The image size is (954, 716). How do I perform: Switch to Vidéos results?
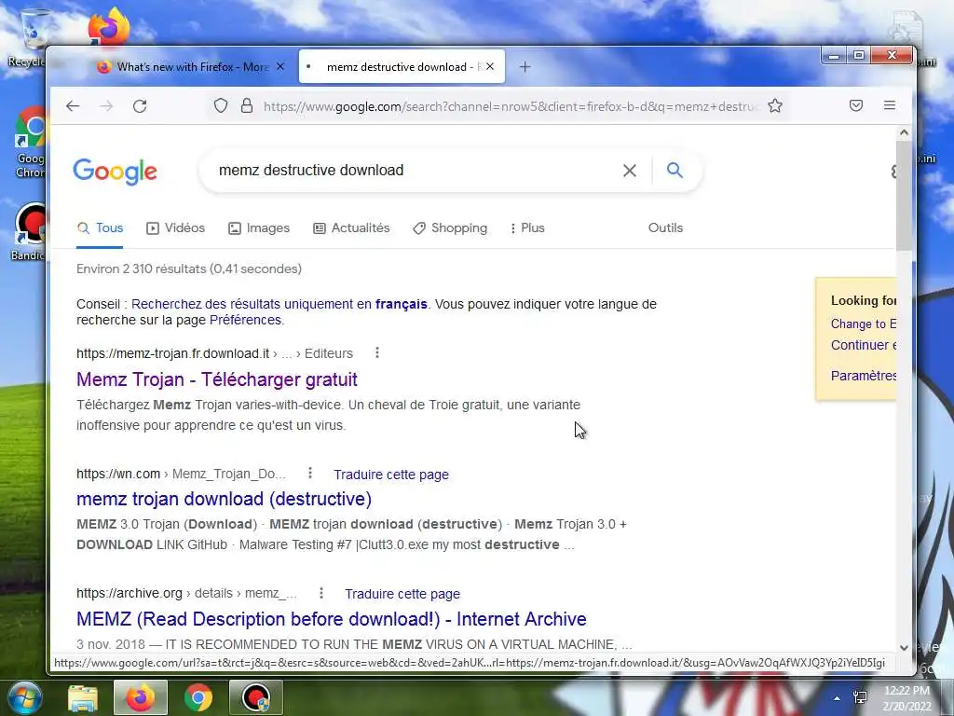[176, 228]
